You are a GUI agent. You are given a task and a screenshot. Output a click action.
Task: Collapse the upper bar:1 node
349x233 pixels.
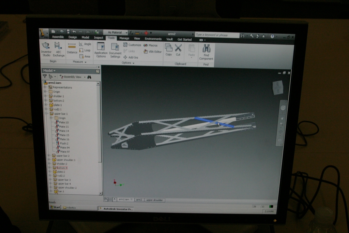tap(46, 113)
